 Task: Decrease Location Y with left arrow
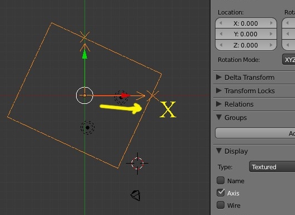221,34
